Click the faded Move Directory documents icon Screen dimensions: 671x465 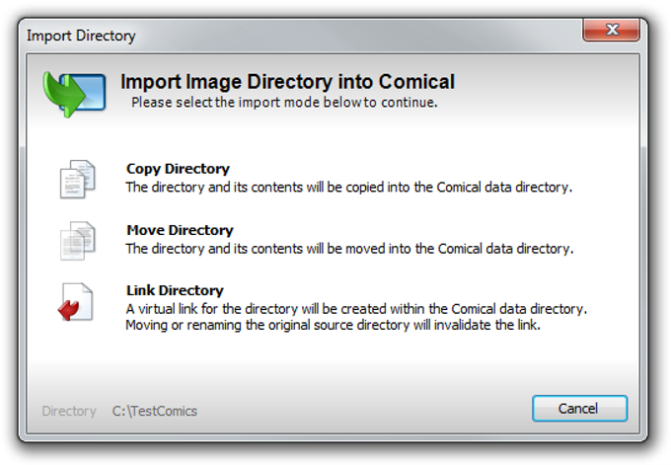click(77, 241)
